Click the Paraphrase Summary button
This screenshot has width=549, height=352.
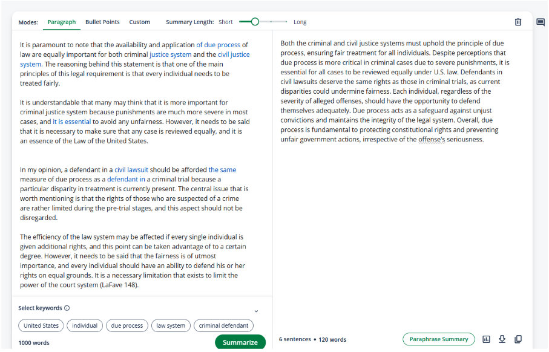[438, 339]
